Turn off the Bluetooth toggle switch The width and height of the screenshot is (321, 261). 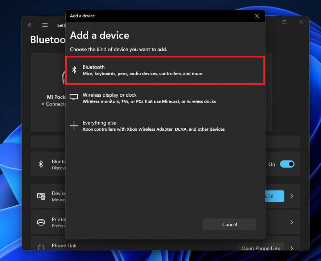tap(287, 164)
